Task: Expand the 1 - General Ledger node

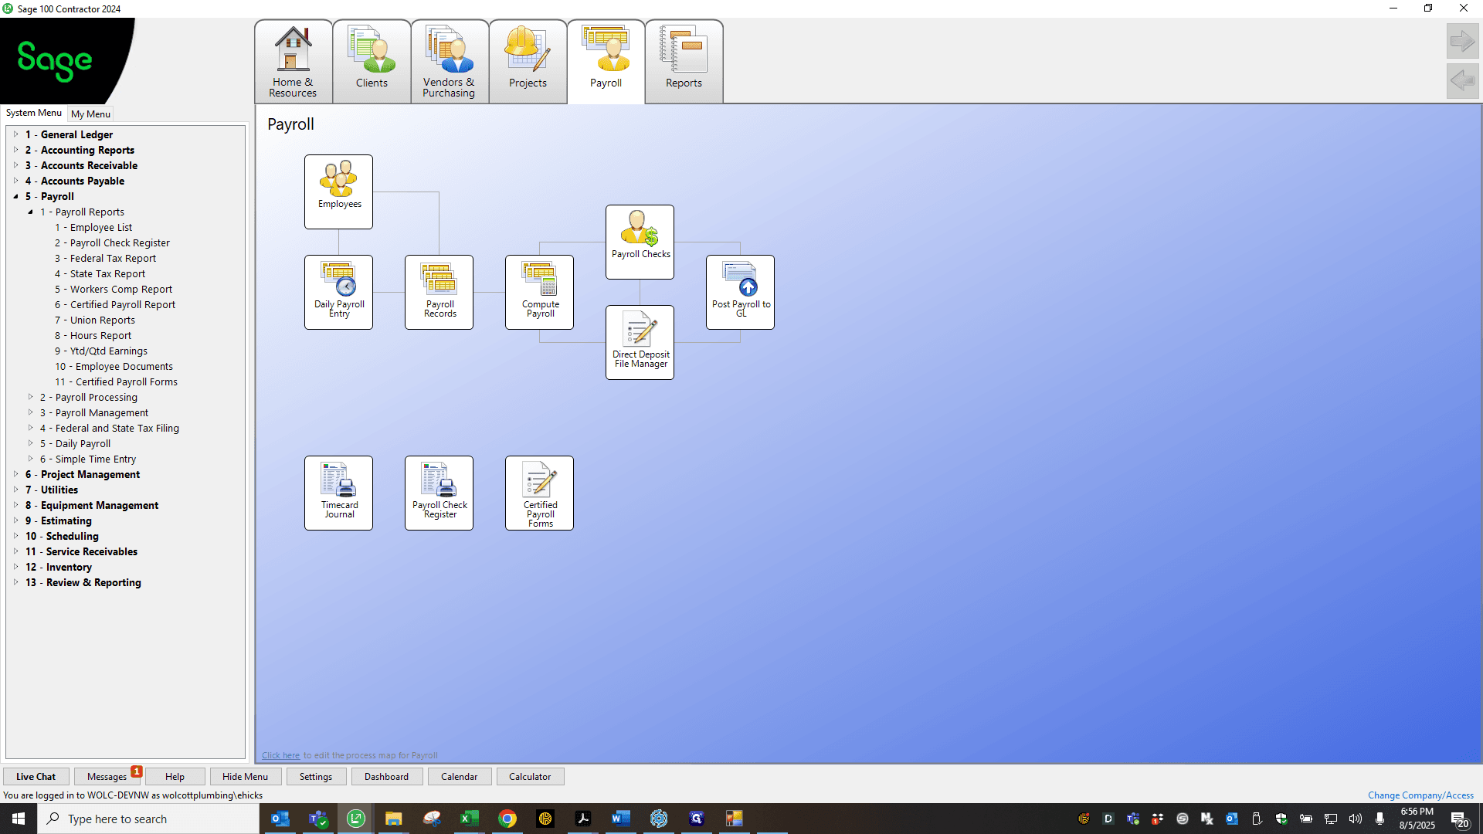Action: coord(15,134)
